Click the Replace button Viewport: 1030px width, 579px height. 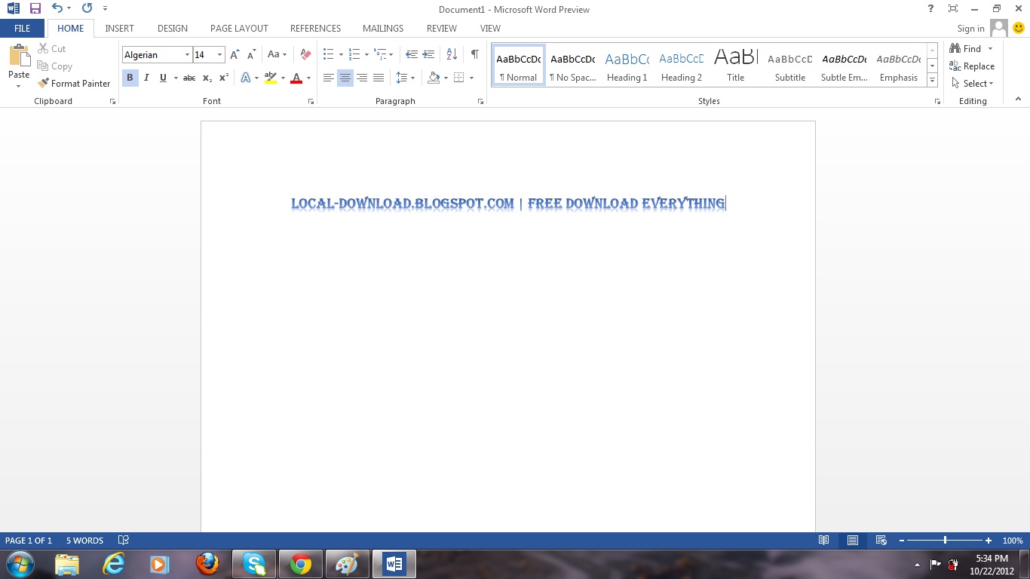click(973, 66)
